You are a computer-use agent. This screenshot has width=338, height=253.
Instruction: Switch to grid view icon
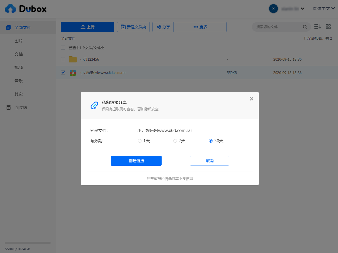(x=328, y=27)
